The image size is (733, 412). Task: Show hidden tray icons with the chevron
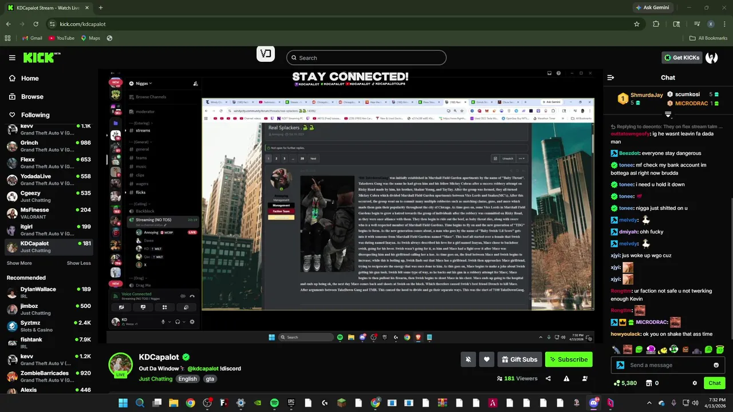point(649,403)
